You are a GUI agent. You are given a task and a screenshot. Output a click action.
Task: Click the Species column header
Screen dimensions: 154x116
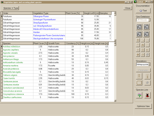pos(18,43)
